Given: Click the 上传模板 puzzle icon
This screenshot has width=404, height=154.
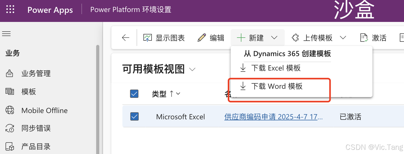Looking at the screenshot, I should (x=295, y=38).
